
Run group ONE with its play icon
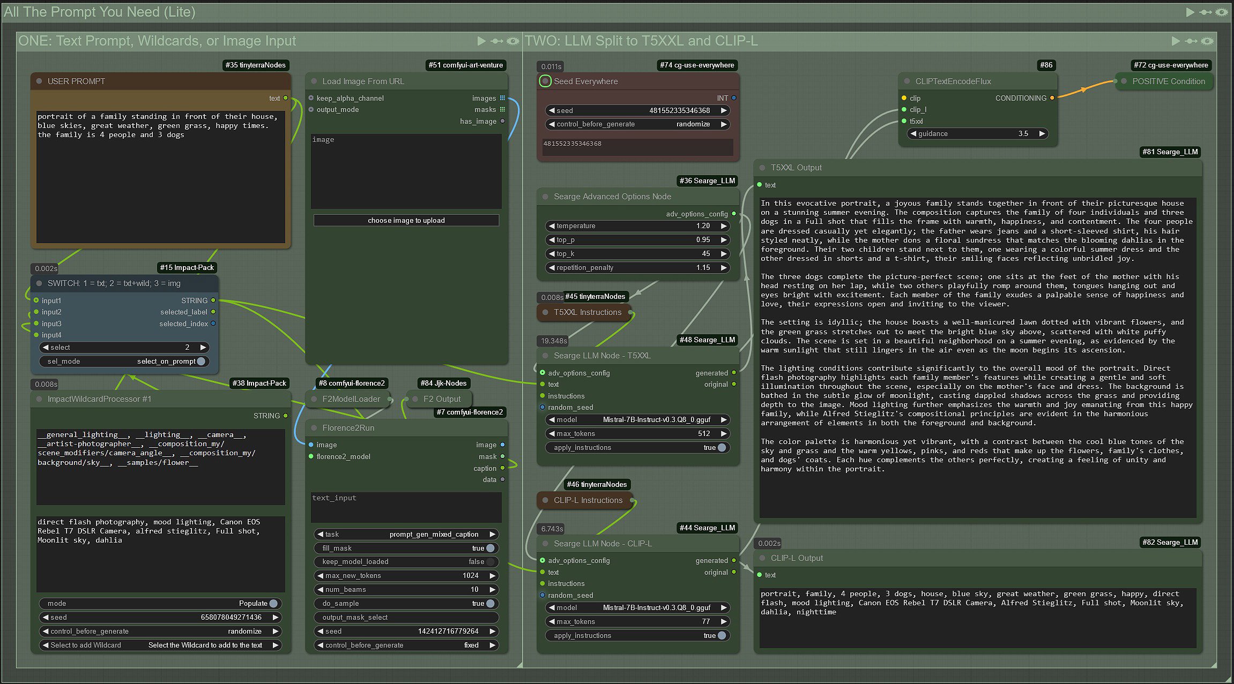481,41
